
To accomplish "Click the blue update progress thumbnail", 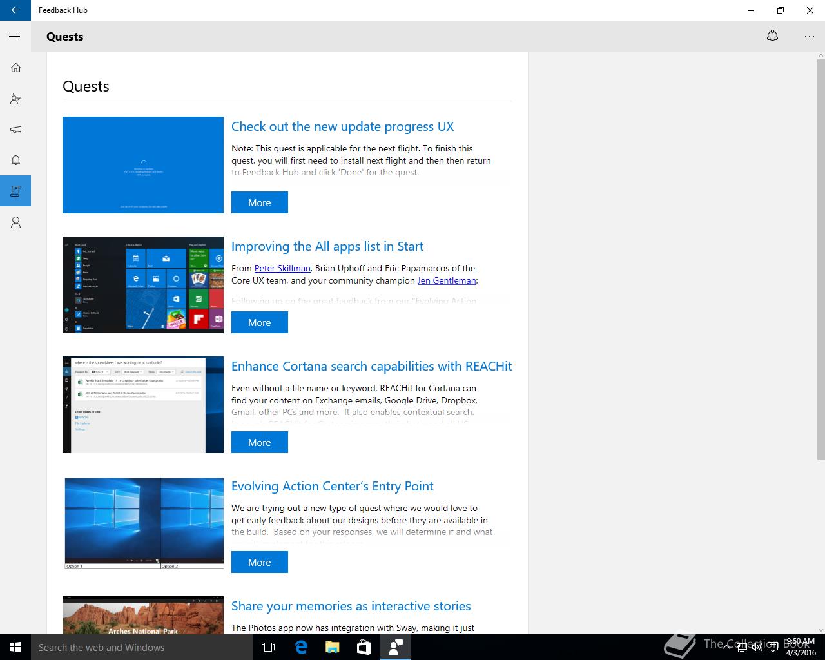I will (143, 165).
